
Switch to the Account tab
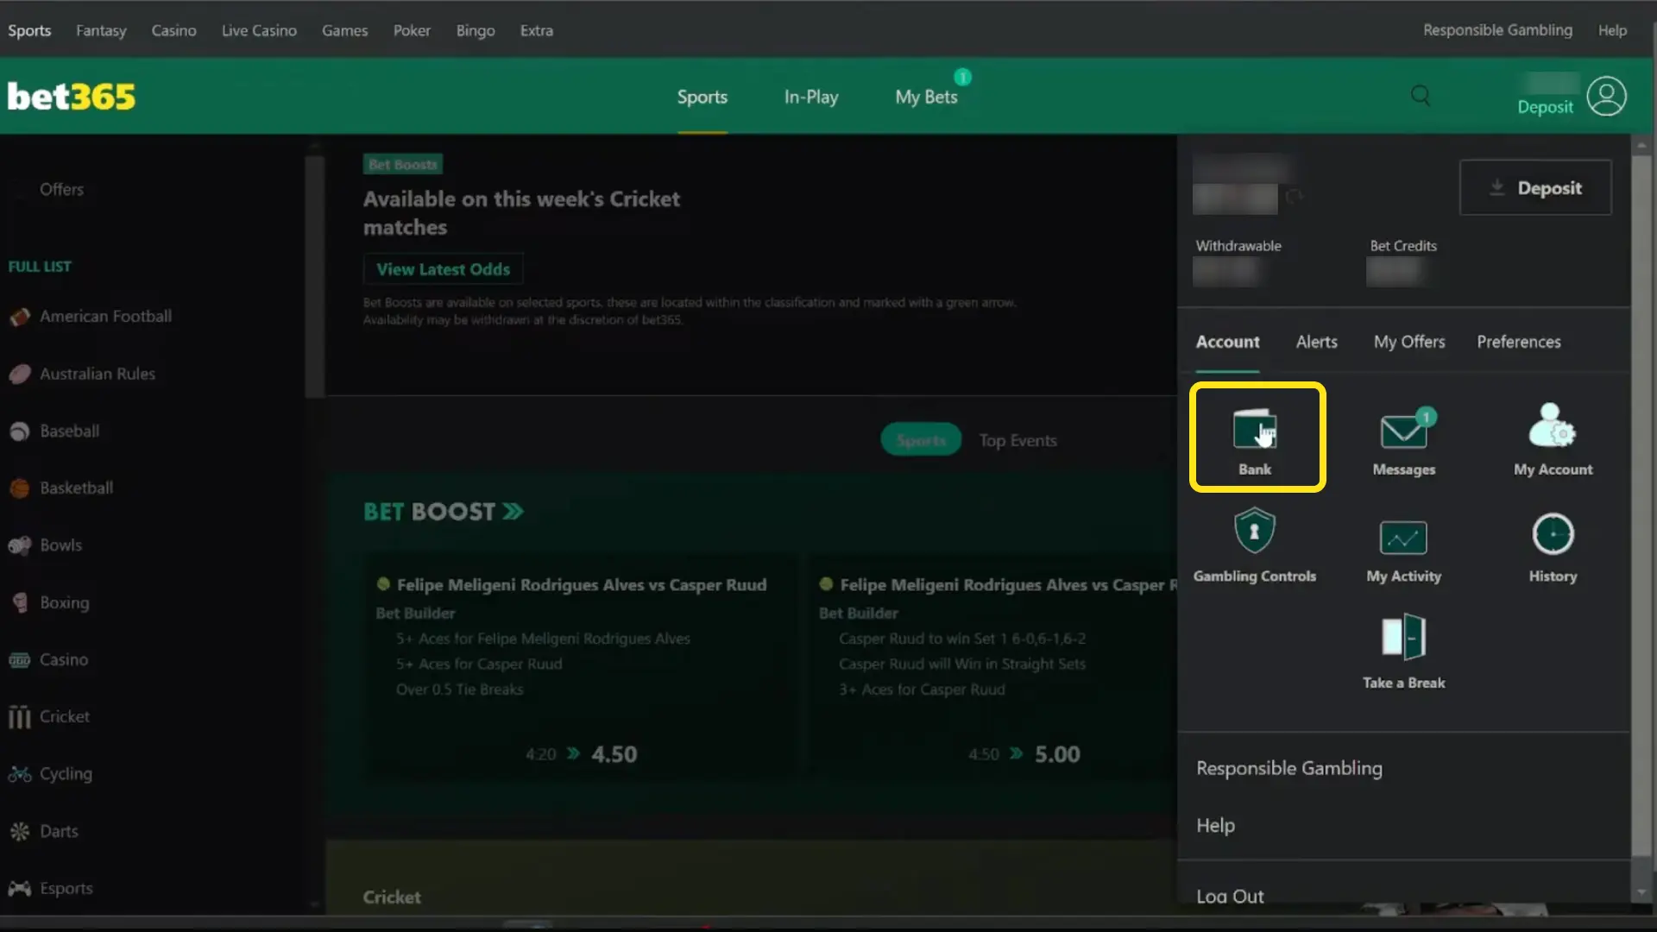coord(1227,342)
